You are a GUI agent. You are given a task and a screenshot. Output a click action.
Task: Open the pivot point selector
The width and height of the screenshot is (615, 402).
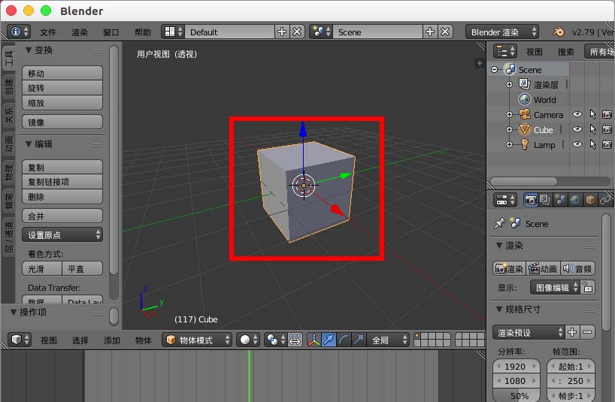coord(275,340)
